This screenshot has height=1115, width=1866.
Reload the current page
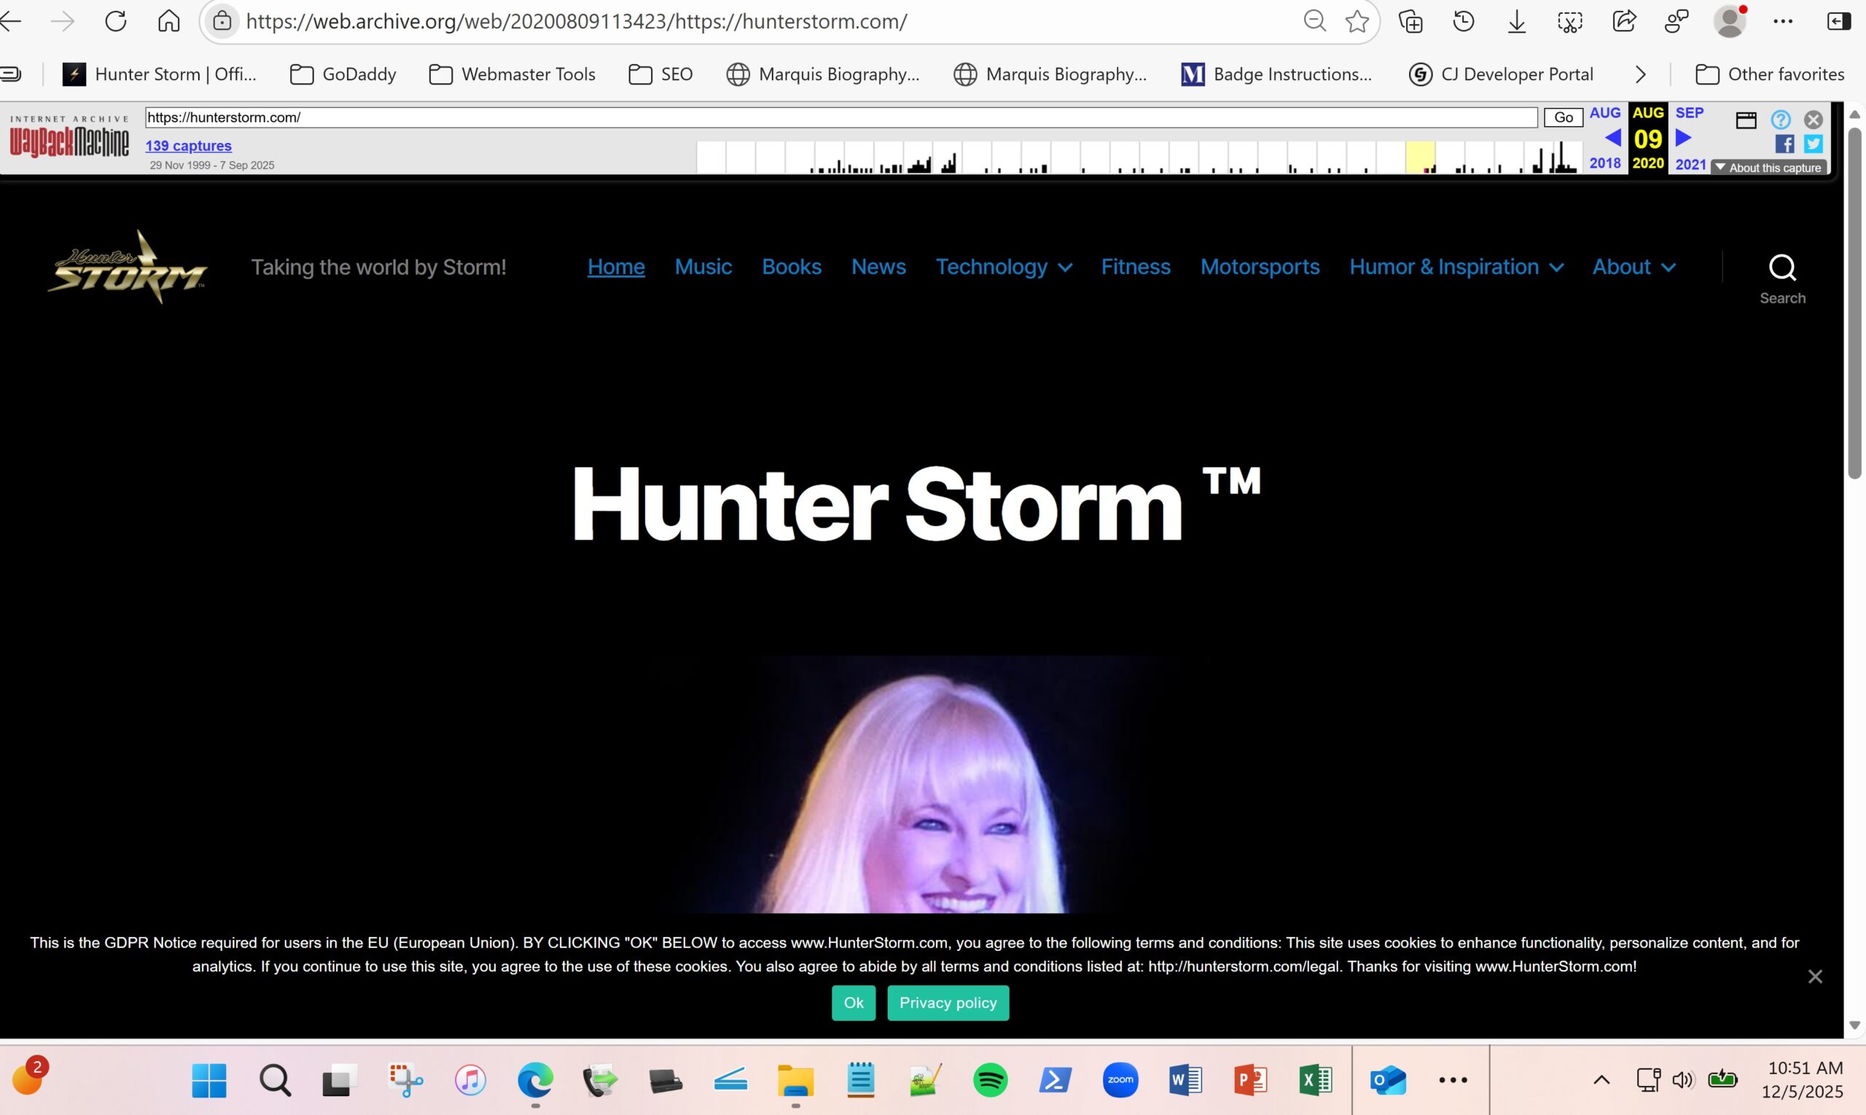[116, 21]
